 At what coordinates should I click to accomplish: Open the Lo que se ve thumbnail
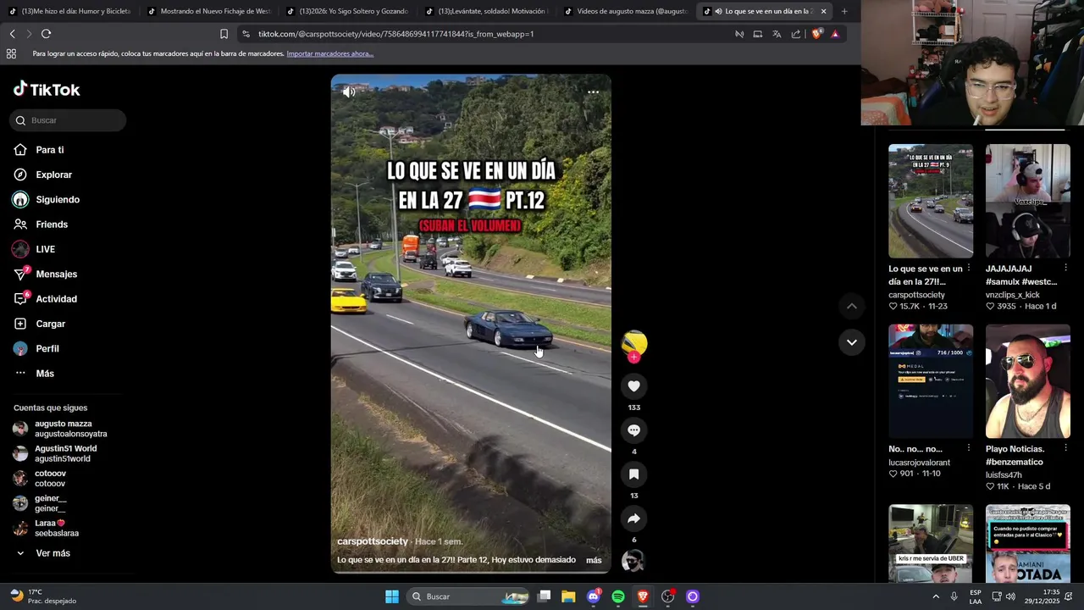[931, 201]
